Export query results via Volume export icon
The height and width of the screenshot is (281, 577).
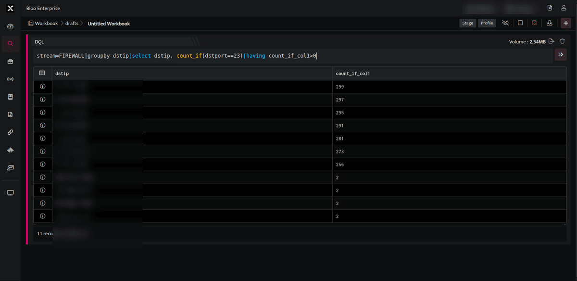coord(551,41)
